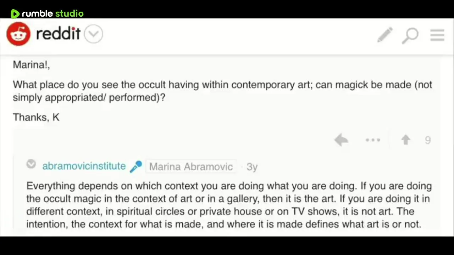The width and height of the screenshot is (454, 255).
Task: Click the Marina Abramovic flair tag
Action: pyautogui.click(x=191, y=166)
